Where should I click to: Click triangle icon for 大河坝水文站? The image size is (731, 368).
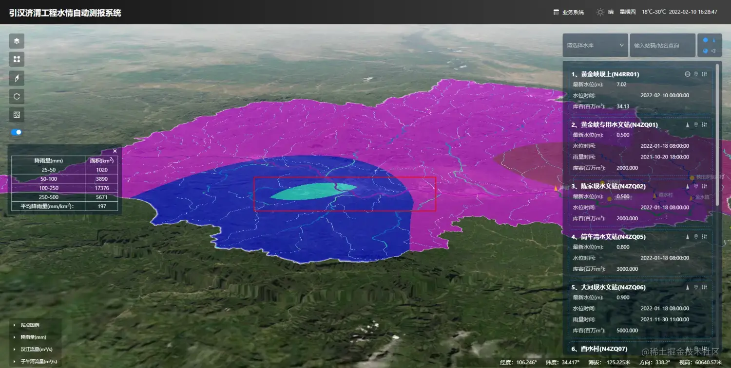click(x=688, y=287)
